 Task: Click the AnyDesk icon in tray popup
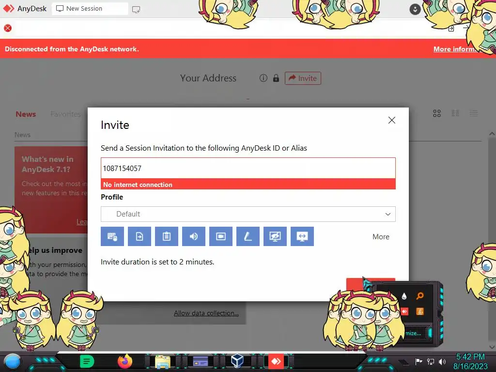click(x=404, y=311)
